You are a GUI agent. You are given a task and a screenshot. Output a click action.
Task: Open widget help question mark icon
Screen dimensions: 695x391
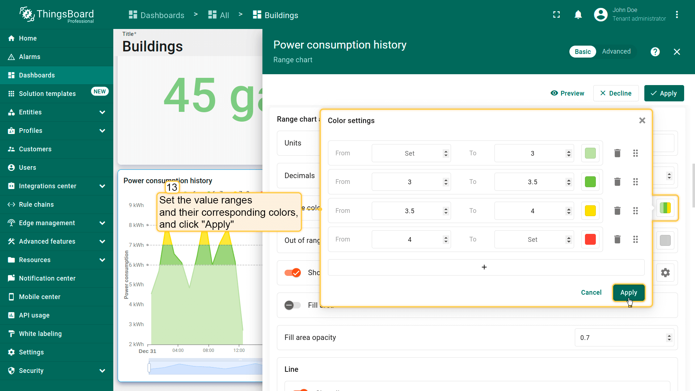(655, 52)
